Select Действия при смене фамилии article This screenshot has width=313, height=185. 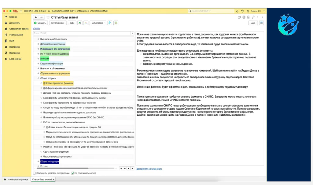pyautogui.click(x=58, y=83)
